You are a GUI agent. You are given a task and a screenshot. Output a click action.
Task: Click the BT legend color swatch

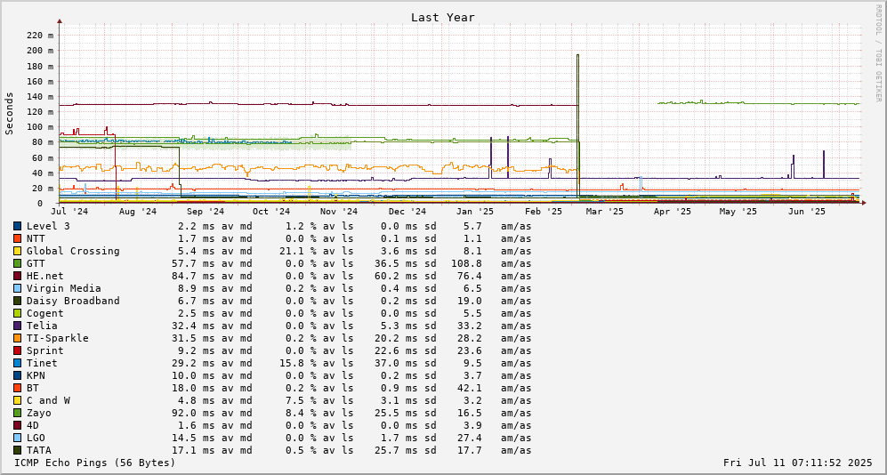click(x=18, y=388)
